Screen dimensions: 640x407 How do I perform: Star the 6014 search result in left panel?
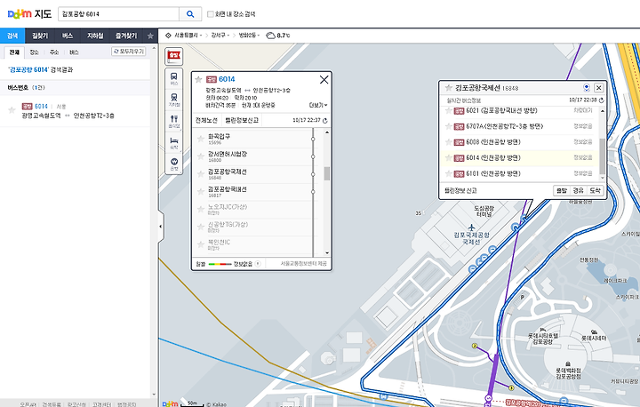12,110
